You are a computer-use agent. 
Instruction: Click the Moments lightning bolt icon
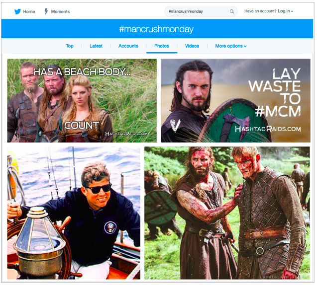[46, 11]
